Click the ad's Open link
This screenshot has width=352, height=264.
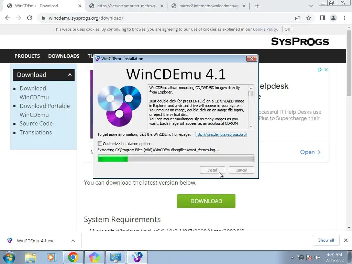pyautogui.click(x=310, y=152)
